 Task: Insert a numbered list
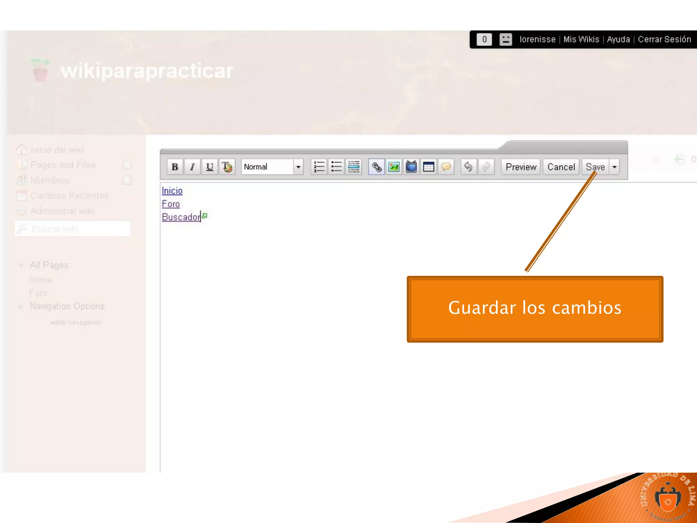pyautogui.click(x=319, y=167)
